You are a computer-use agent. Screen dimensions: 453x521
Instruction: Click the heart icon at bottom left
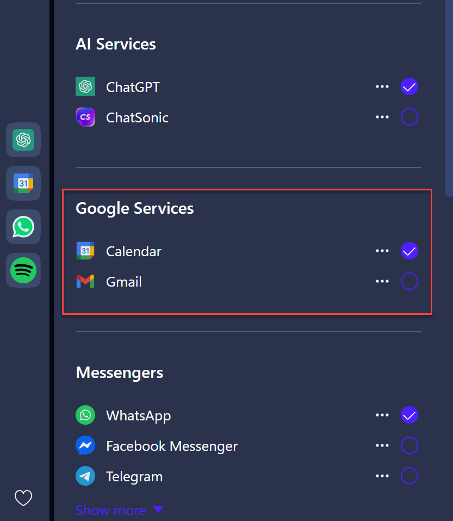(23, 498)
